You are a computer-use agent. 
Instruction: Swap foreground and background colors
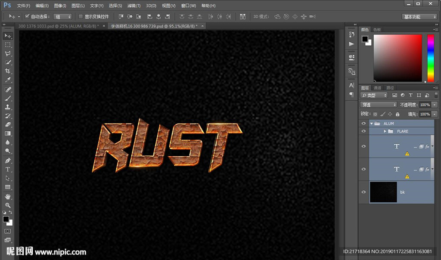pyautogui.click(x=10, y=212)
